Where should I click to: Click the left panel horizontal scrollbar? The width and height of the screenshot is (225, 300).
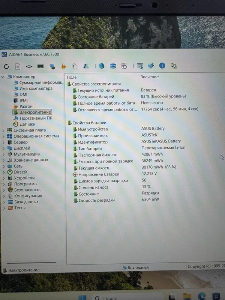pos(32,262)
